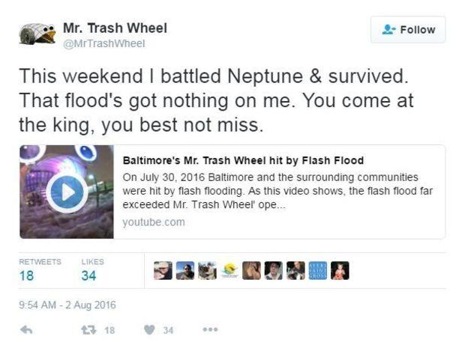The height and width of the screenshot is (342, 465).
Task: Open the 9:54 AM - 2 Aug 2016 timestamp
Action: [x=67, y=305]
